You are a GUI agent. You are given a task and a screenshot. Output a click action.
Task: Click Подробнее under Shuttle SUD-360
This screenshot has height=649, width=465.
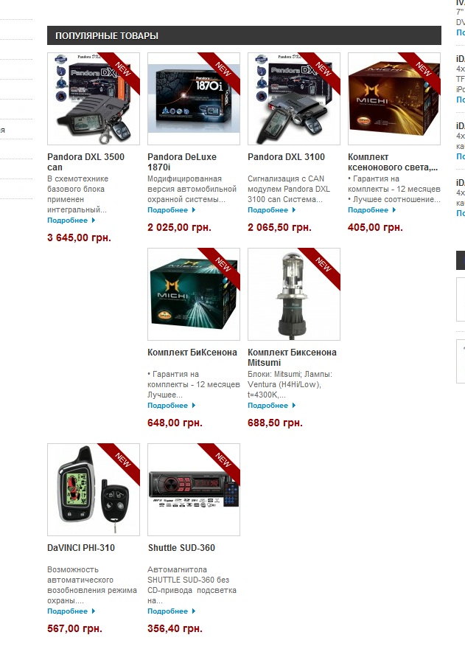coord(167,611)
